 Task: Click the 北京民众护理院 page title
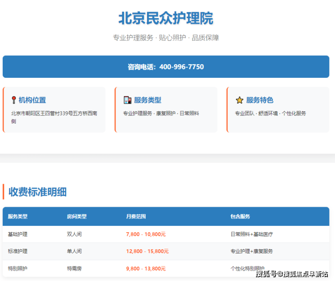point(166,19)
